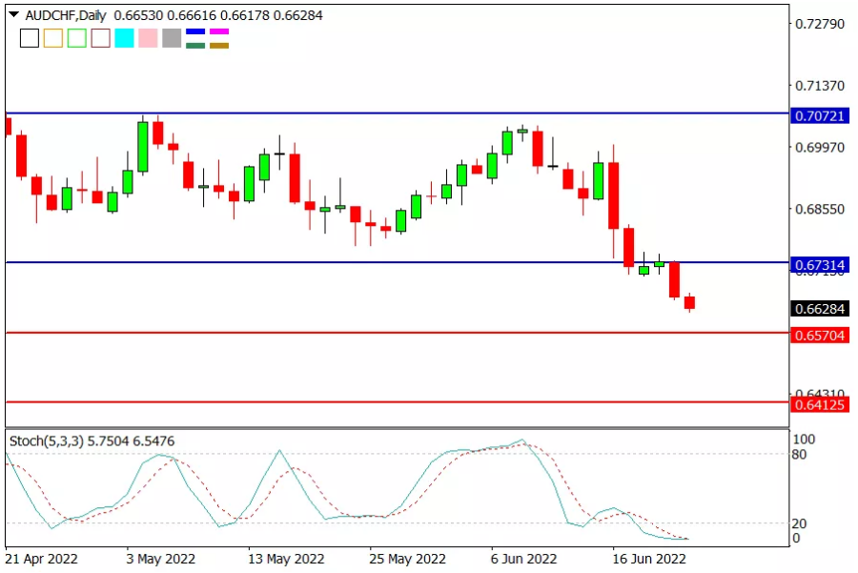
Task: Select the black-outlined white square swatch
Action: coord(30,38)
